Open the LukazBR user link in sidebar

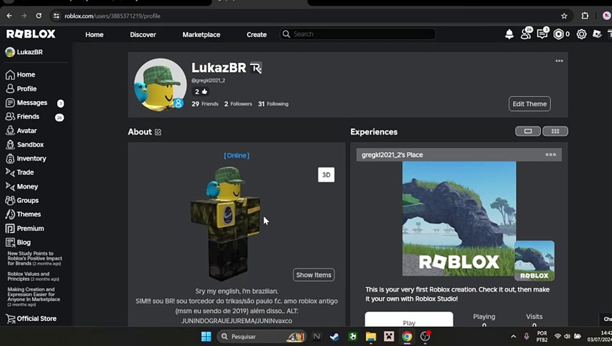tap(24, 52)
